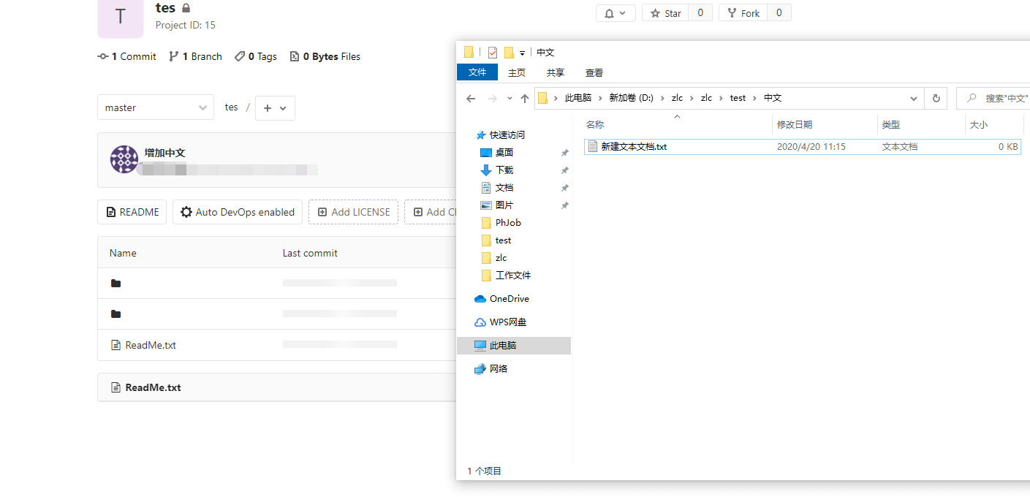Switch to the 主页 ribbon tab
The height and width of the screenshot is (497, 1030).
click(x=516, y=72)
